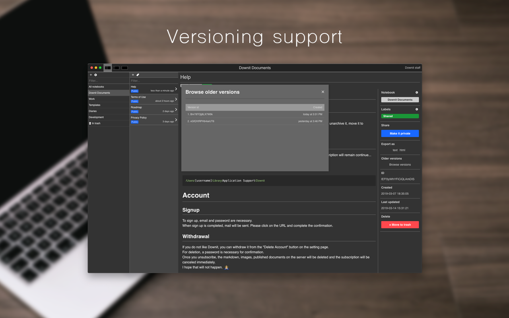
Task: Click the 'today at 3:31 PM' timestamp
Action: [313, 114]
